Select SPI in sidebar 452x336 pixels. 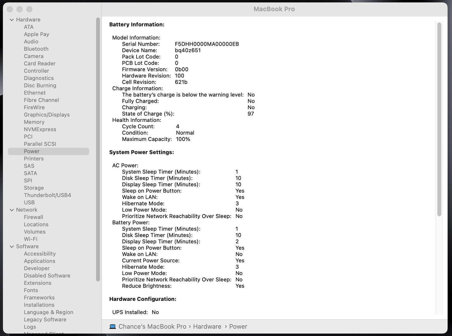pos(28,180)
